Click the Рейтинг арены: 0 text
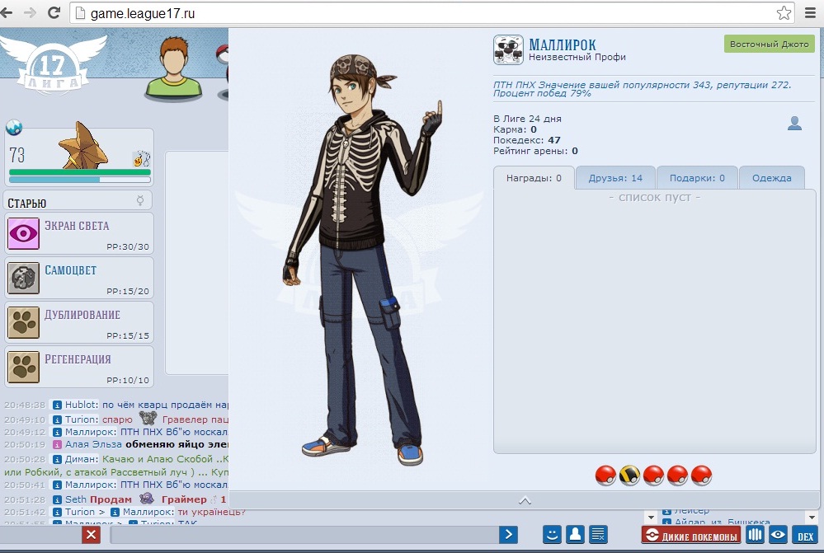The width and height of the screenshot is (824, 553). [535, 152]
